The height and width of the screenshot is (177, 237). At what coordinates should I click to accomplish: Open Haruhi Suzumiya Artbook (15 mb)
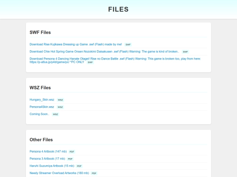coord(52,166)
